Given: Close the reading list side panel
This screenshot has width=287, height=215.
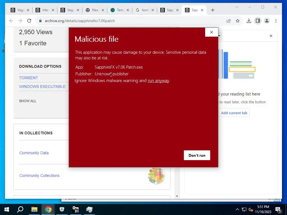Looking at the screenshot, I should click(271, 36).
